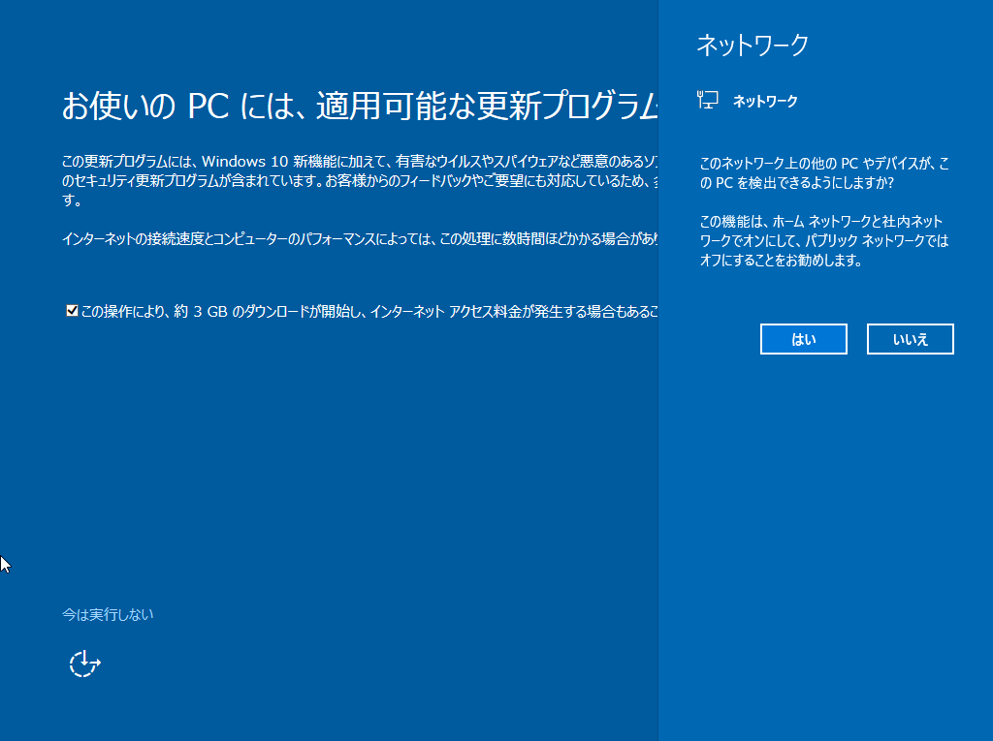Click the はい button in Network panel
The height and width of the screenshot is (741, 993).
point(803,339)
